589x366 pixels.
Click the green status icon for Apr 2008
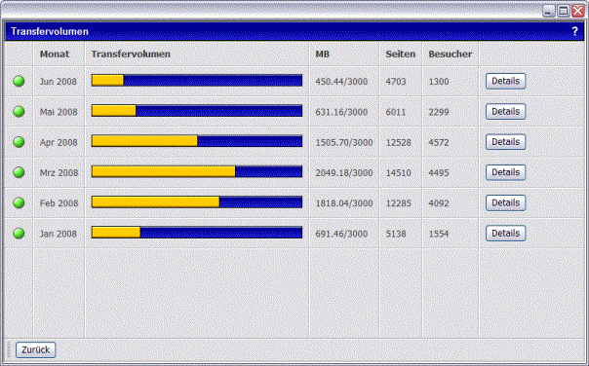[19, 142]
